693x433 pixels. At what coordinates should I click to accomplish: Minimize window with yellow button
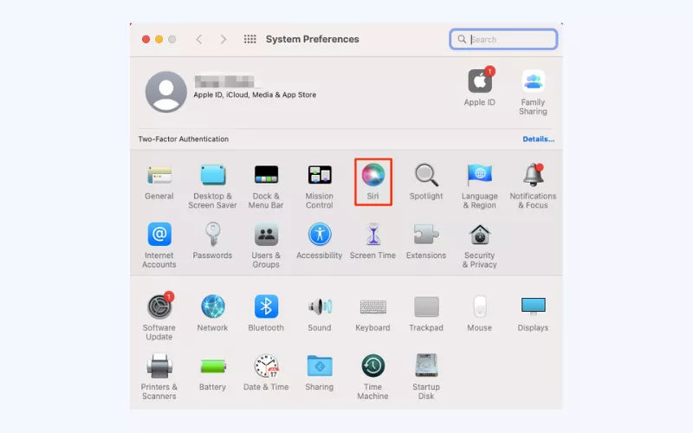(x=159, y=39)
